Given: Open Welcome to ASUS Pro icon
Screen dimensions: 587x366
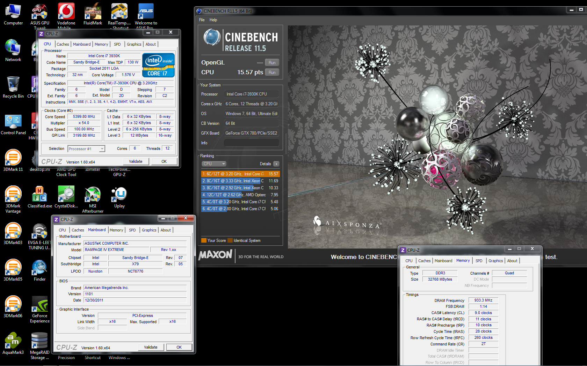Looking at the screenshot, I should pos(146,16).
